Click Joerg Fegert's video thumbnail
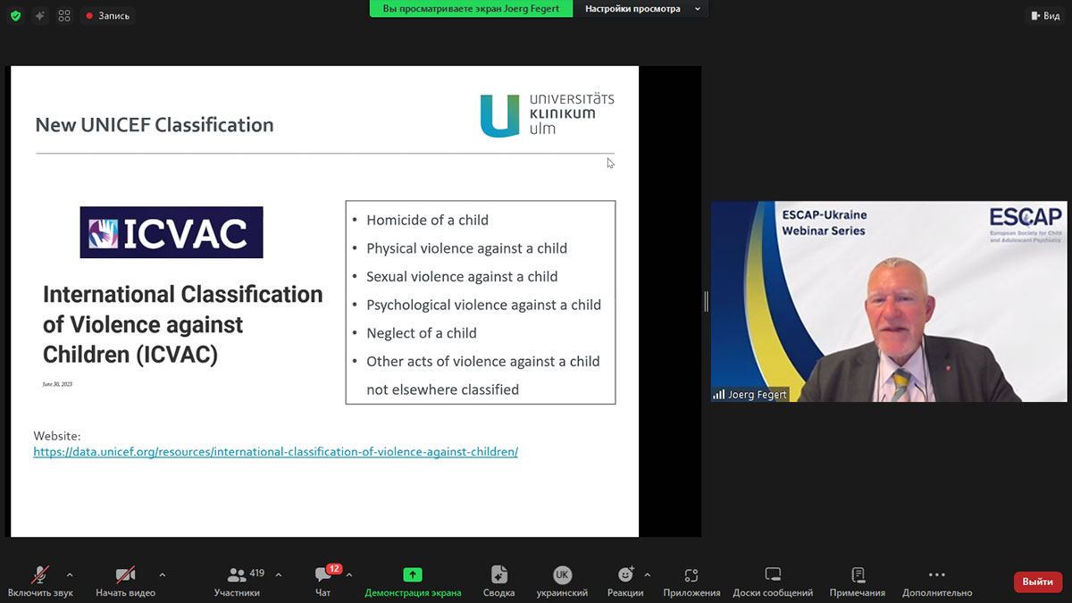The image size is (1072, 603). 891,301
